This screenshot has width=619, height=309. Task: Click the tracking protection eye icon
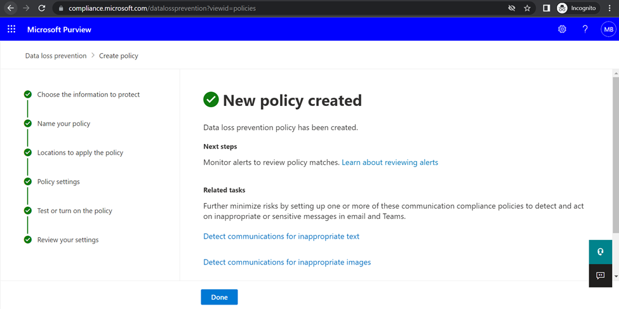(512, 8)
